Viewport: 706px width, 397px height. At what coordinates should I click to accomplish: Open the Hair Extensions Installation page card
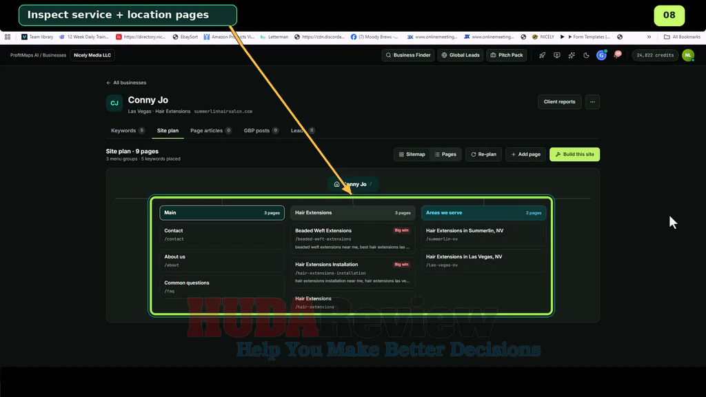(352, 272)
